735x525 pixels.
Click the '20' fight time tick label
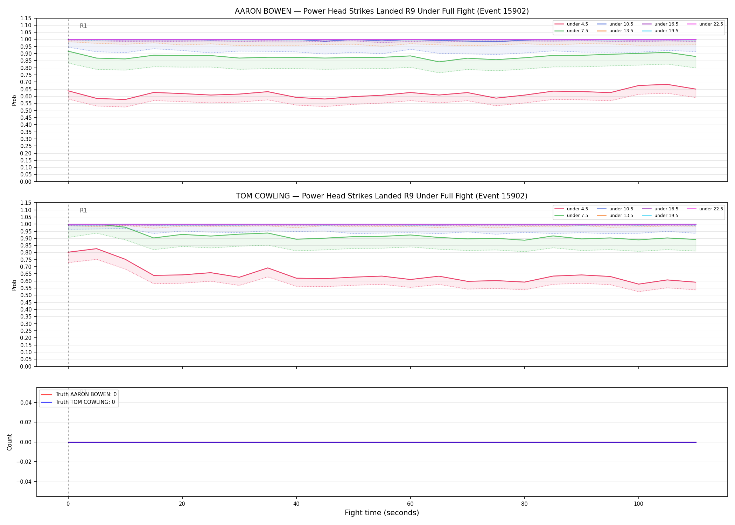click(x=182, y=504)
